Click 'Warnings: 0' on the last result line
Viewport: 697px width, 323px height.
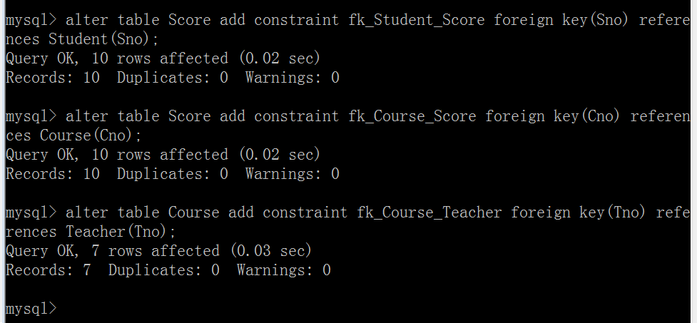click(283, 270)
